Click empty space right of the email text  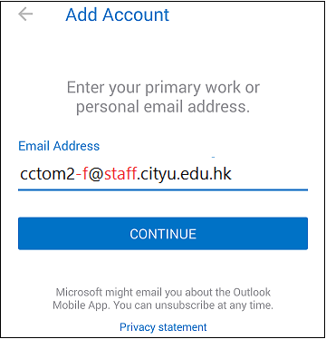tap(270, 174)
